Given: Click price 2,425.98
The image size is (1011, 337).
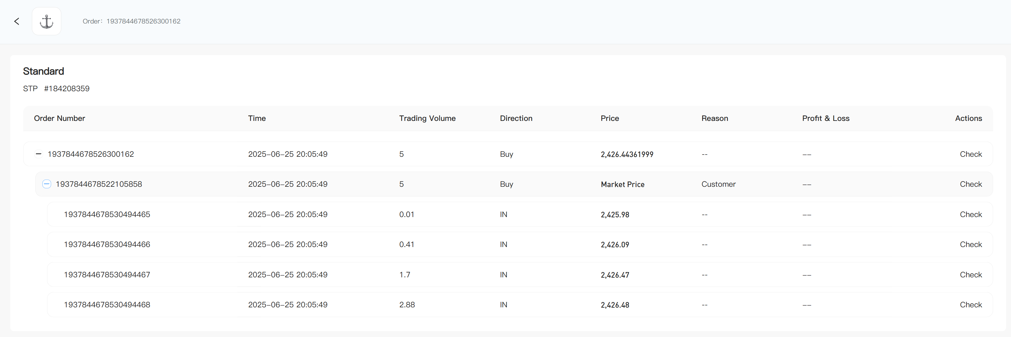Looking at the screenshot, I should point(615,215).
